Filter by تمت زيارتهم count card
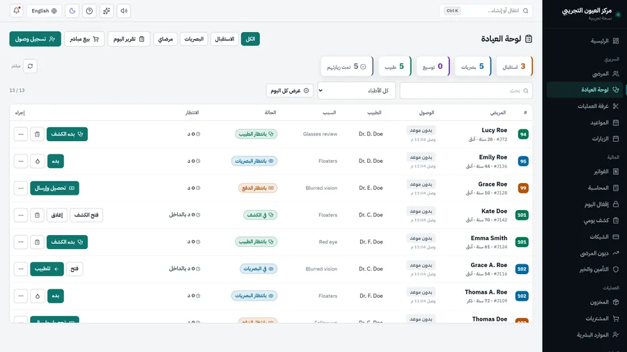Image resolution: width=627 pixels, height=352 pixels. coord(347,66)
